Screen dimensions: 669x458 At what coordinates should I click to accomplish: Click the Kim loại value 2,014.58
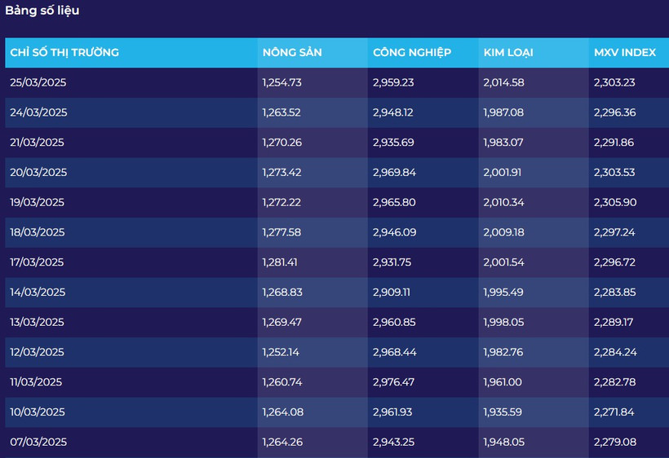[x=503, y=82]
